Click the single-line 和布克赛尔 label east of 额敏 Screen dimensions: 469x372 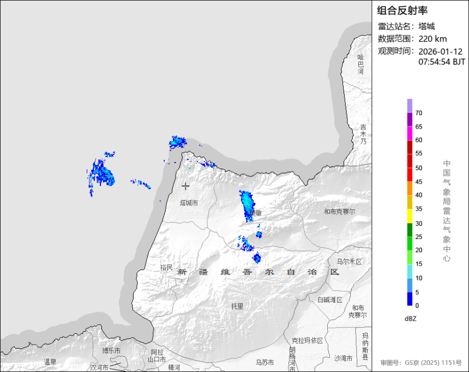[x=340, y=212]
